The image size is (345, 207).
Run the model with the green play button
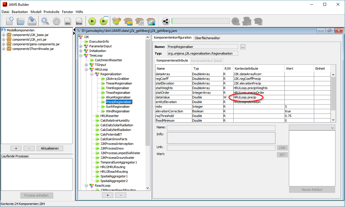[92, 21]
